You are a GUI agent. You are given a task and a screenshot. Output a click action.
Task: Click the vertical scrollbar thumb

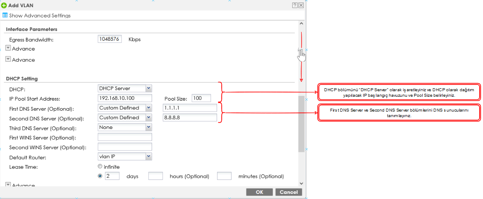point(301,123)
